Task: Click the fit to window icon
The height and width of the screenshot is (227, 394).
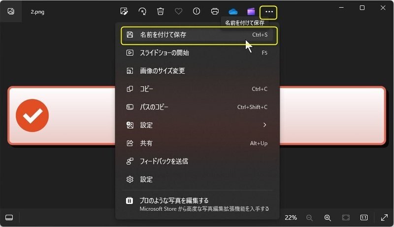Action: (x=346, y=218)
